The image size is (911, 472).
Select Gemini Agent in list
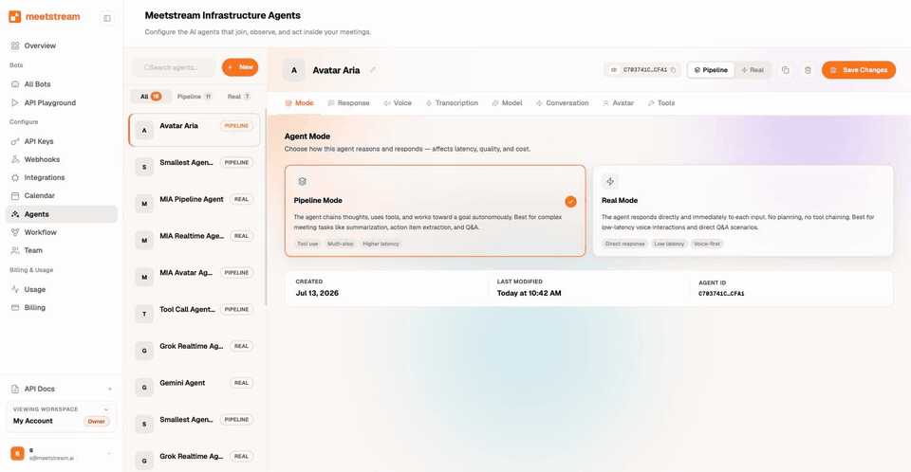pyautogui.click(x=194, y=387)
